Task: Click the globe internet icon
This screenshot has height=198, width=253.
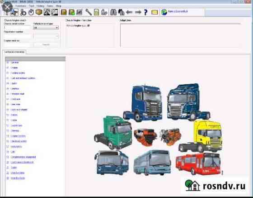Action: [164, 12]
